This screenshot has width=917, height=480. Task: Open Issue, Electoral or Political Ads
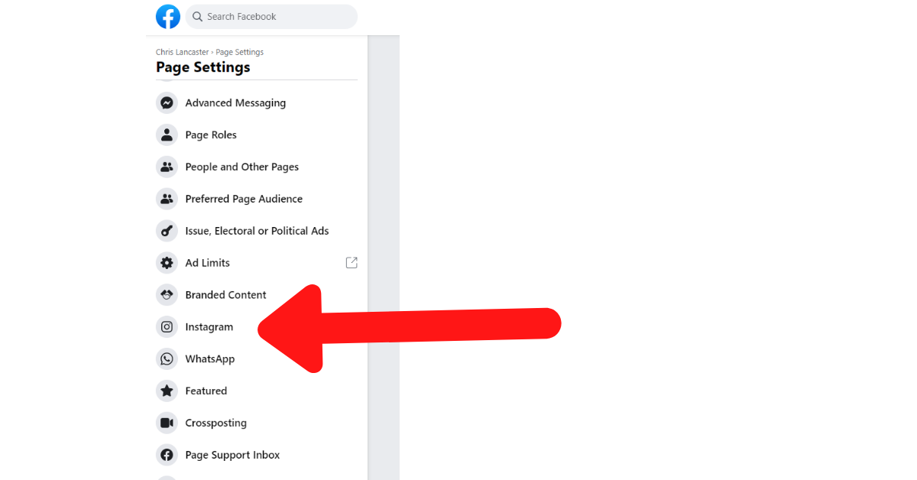[257, 231]
